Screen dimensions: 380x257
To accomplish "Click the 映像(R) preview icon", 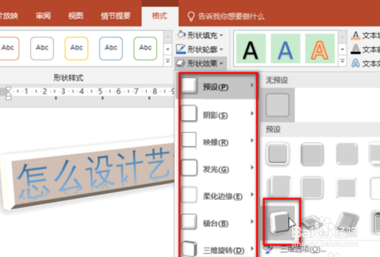I will pyautogui.click(x=189, y=140).
